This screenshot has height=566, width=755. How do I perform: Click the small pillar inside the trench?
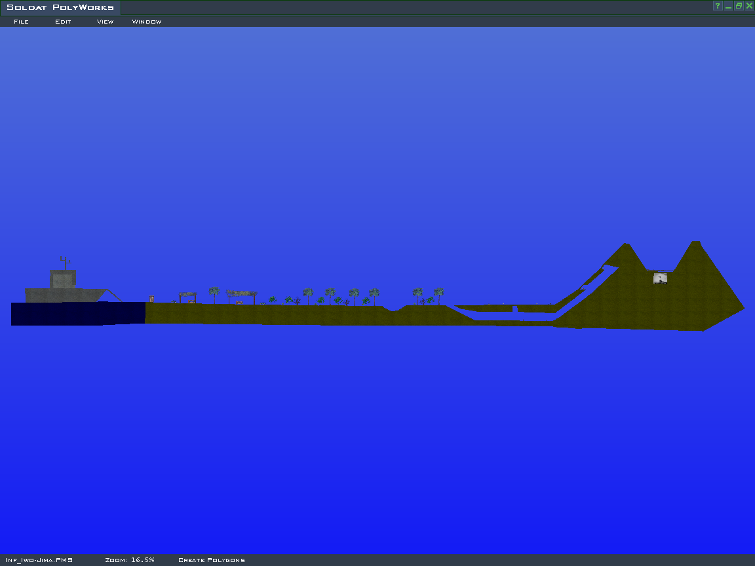(x=515, y=309)
